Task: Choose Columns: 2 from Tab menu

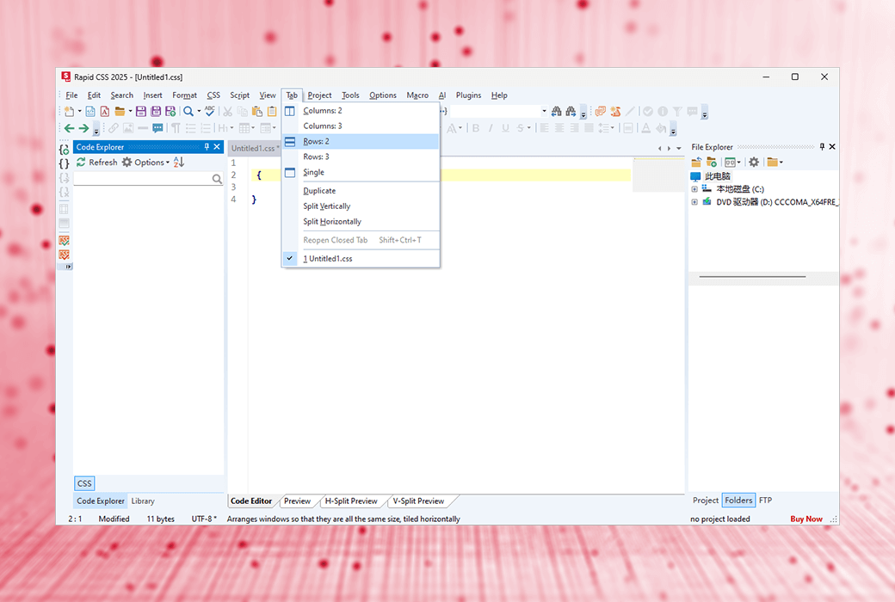Action: [361, 111]
